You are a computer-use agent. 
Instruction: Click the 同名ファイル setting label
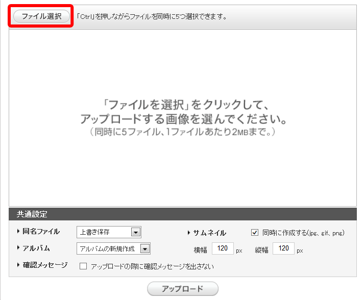41,232
